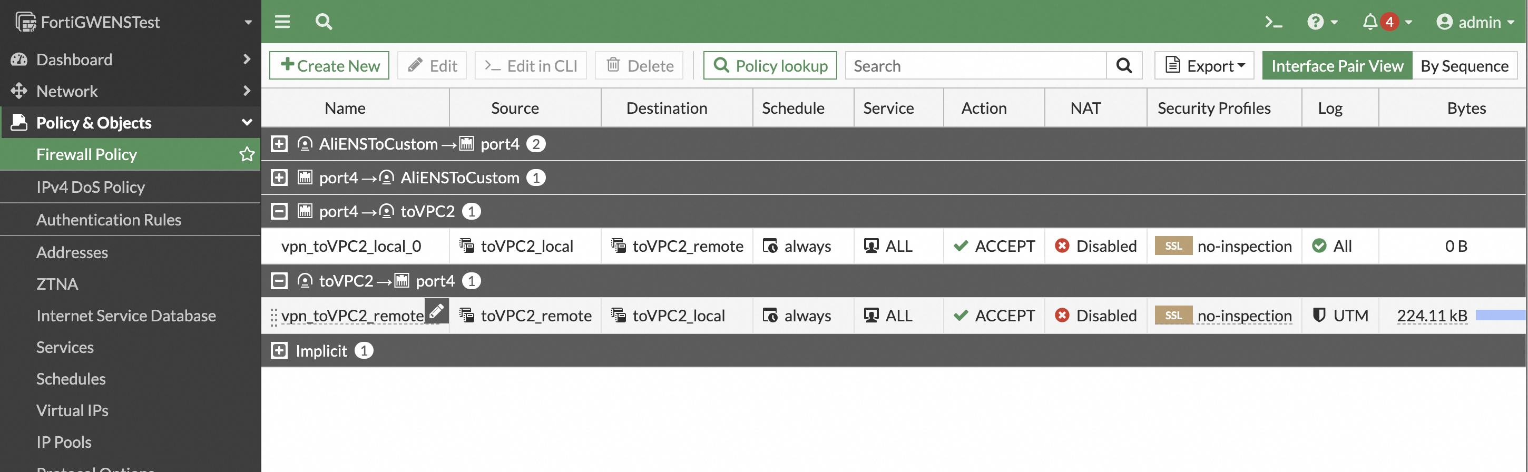Collapse toVPC2 to port4 section

[x=279, y=281]
